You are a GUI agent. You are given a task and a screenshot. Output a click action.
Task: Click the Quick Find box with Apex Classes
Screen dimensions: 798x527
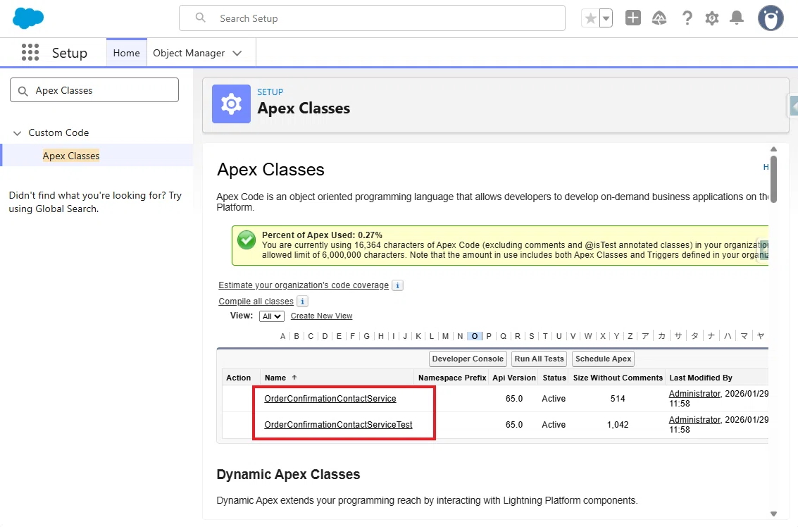(94, 90)
